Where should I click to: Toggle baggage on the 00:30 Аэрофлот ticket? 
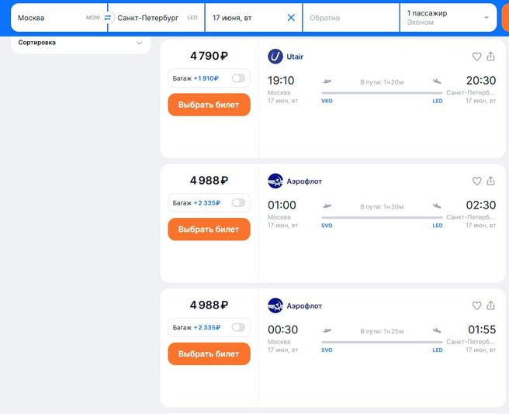(237, 327)
